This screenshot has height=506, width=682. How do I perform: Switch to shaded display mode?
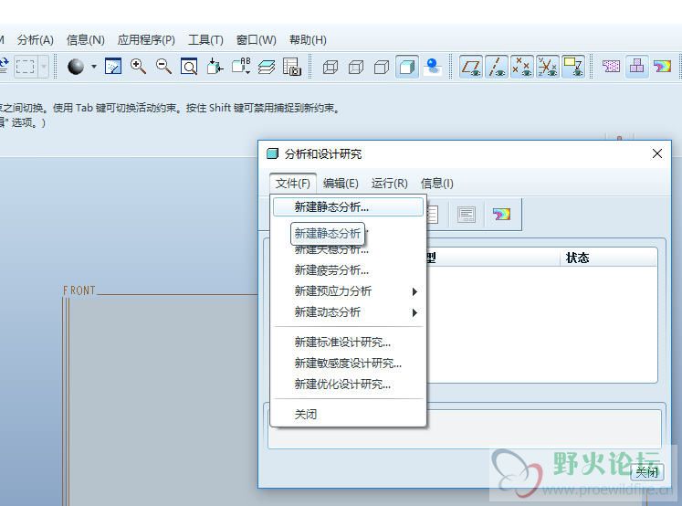(x=407, y=67)
